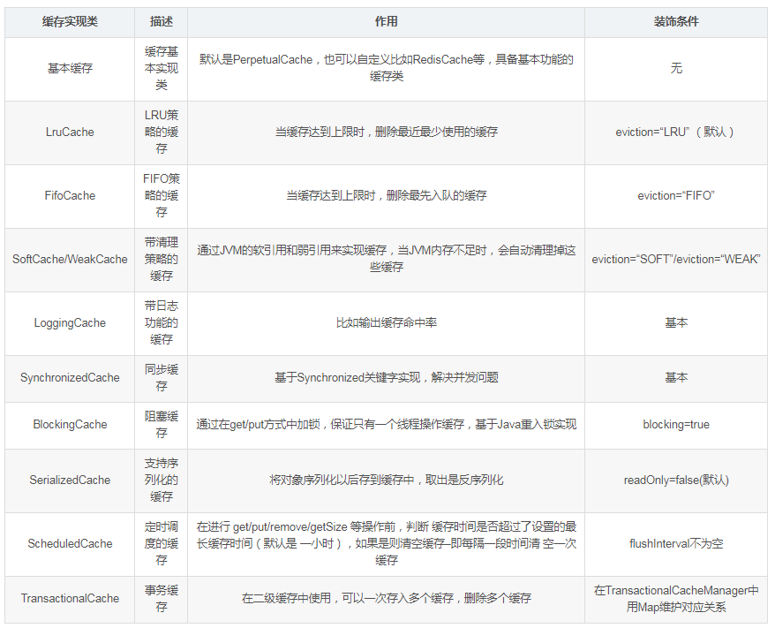Viewport: 775px width, 628px height.
Task: Click the 事务缓存 description cell
Action: point(162,599)
